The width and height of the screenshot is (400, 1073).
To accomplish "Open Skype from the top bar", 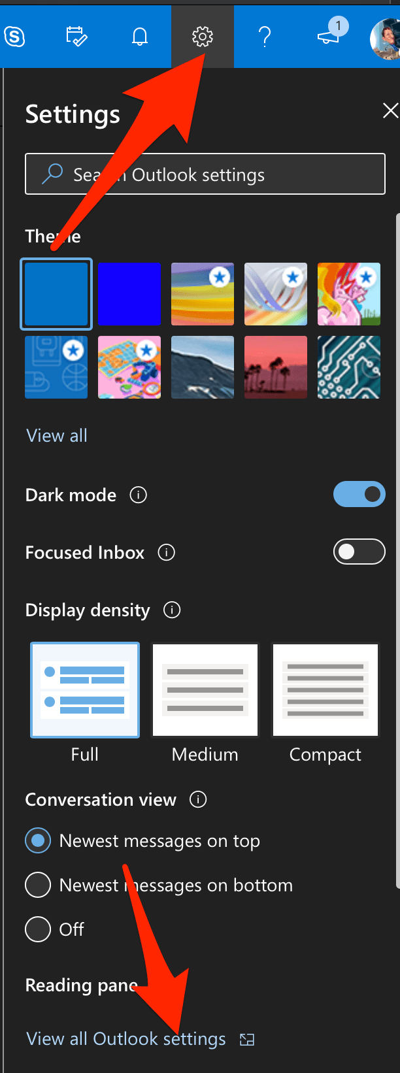I will (14, 37).
